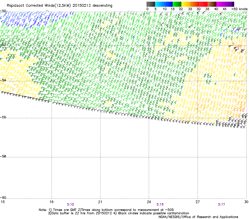Click the red 30-35 knots color band
249x219 pixels.
click(203, 4)
